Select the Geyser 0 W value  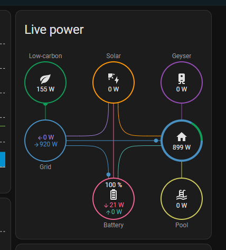point(182,89)
